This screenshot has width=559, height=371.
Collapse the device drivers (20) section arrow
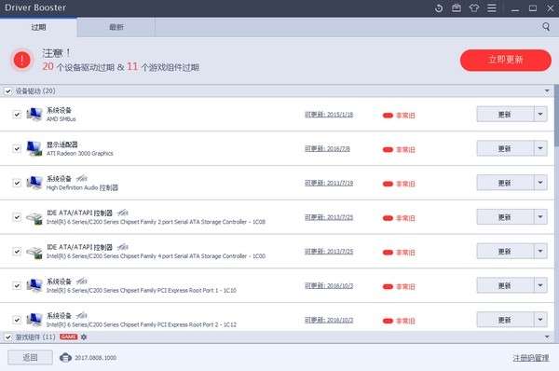click(547, 91)
